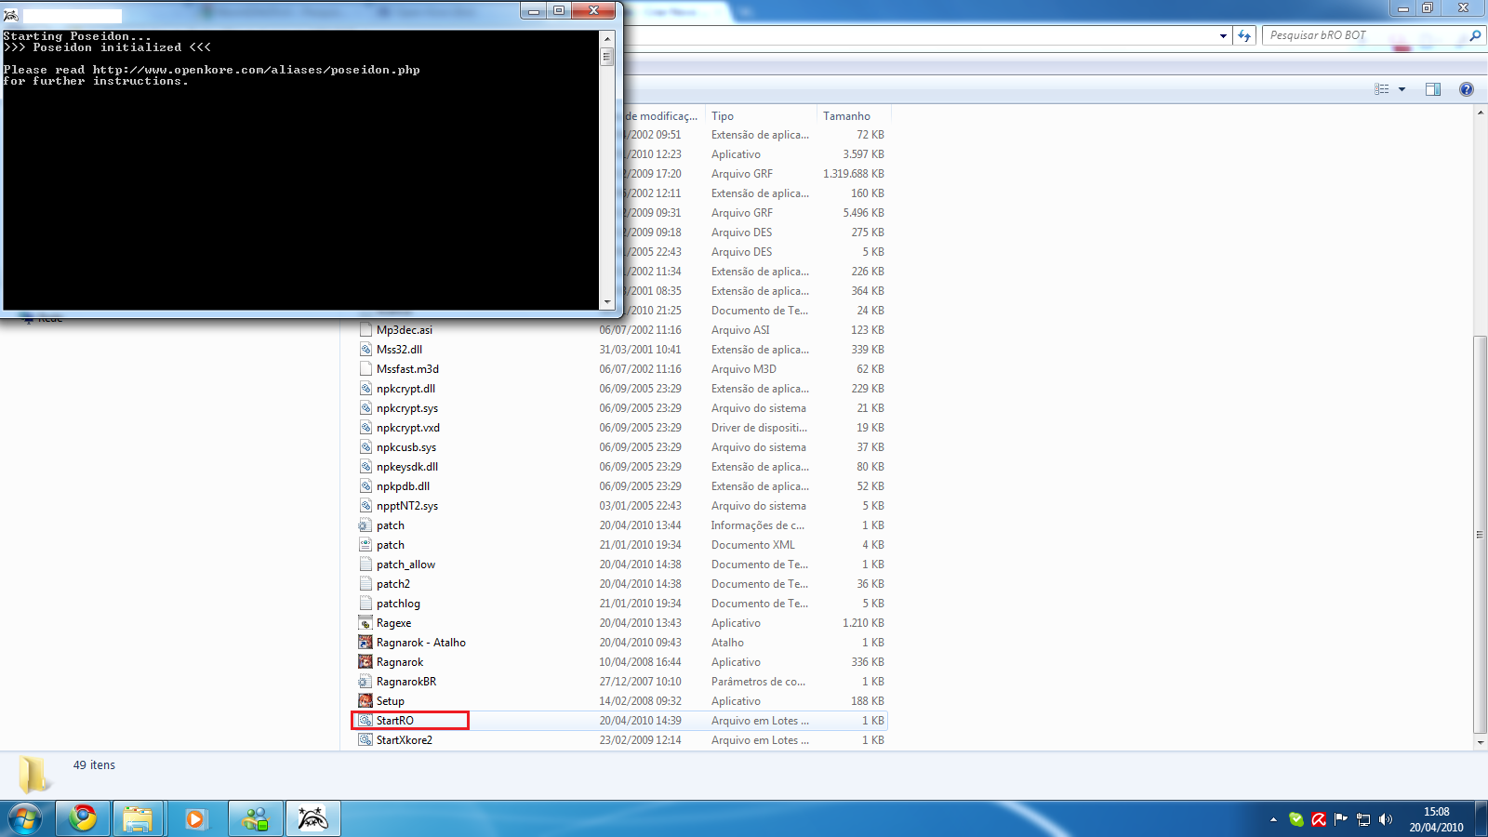Image resolution: width=1488 pixels, height=837 pixels.
Task: Select the npkpdb.dll file name
Action: [403, 486]
